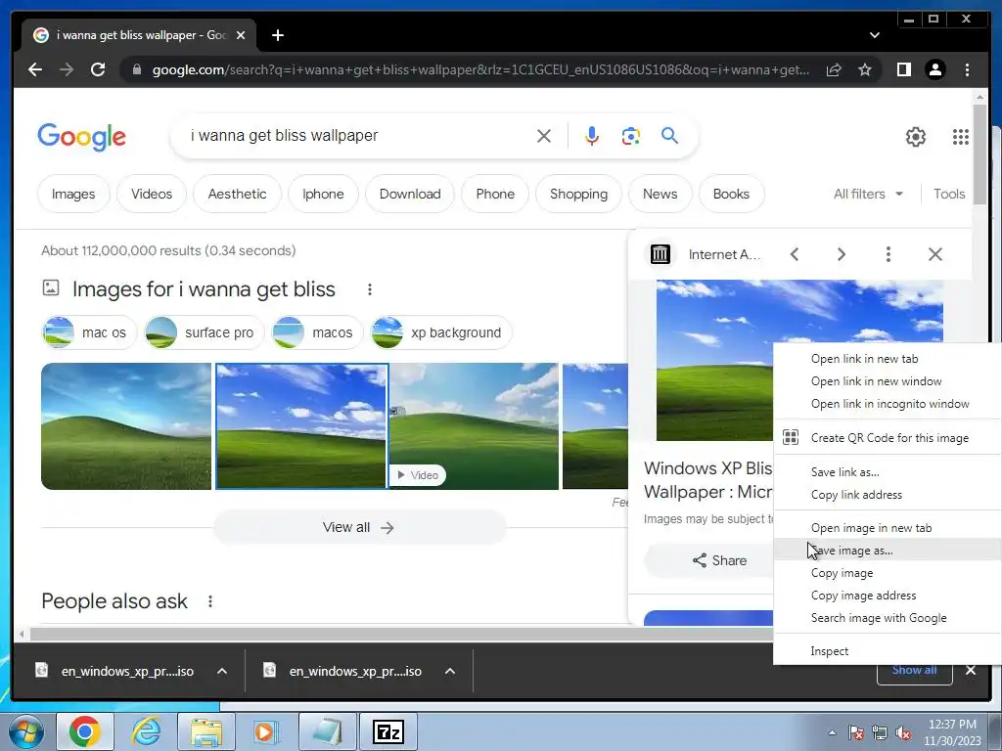1002x751 pixels.
Task: Show next image in preview panel
Action: 841,254
